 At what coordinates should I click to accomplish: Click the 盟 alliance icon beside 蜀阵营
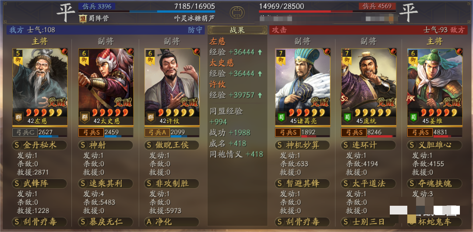coord(83,18)
